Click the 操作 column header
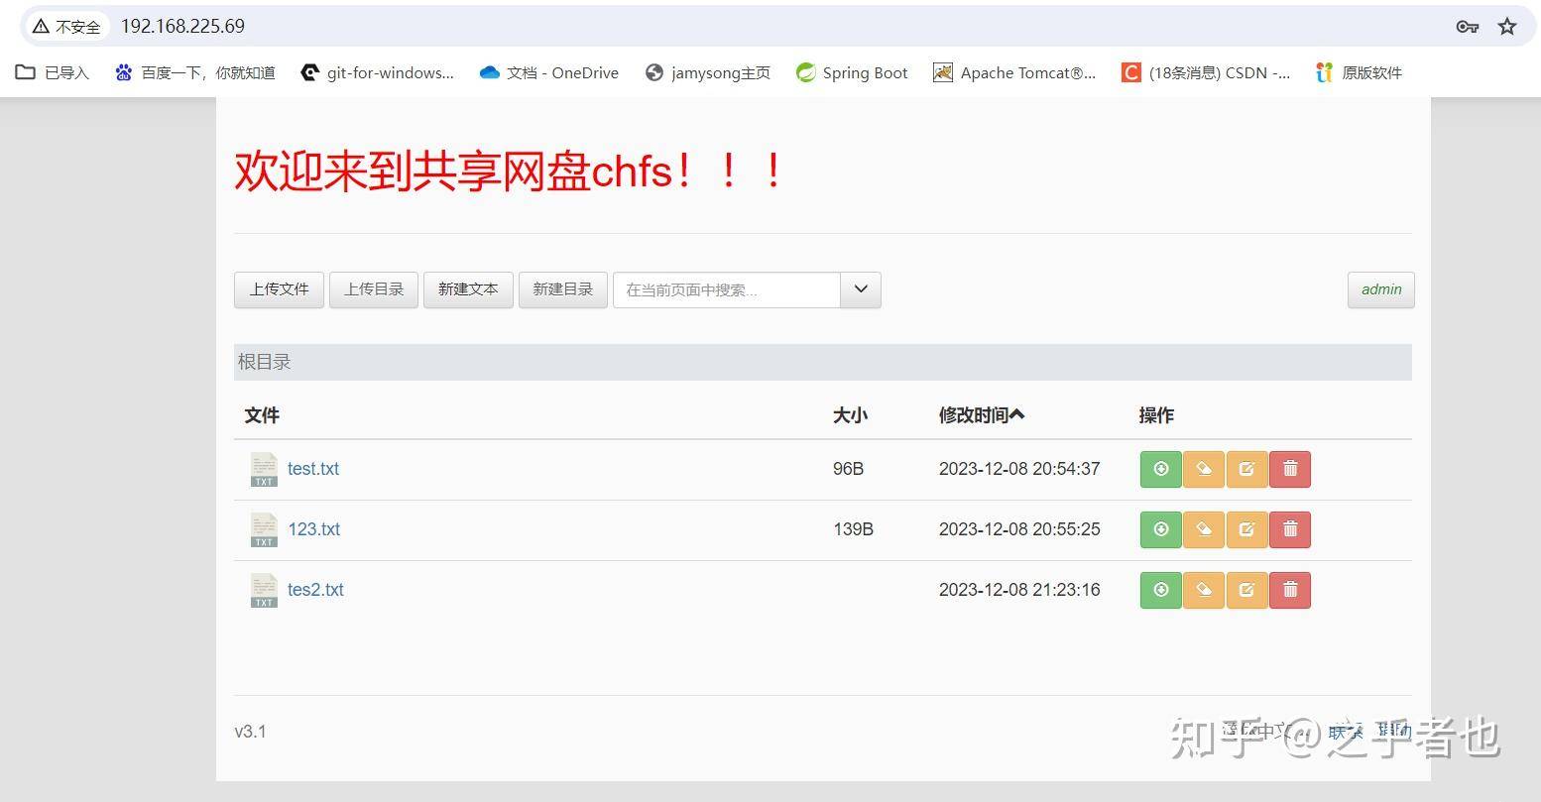The image size is (1541, 802). tap(1156, 415)
